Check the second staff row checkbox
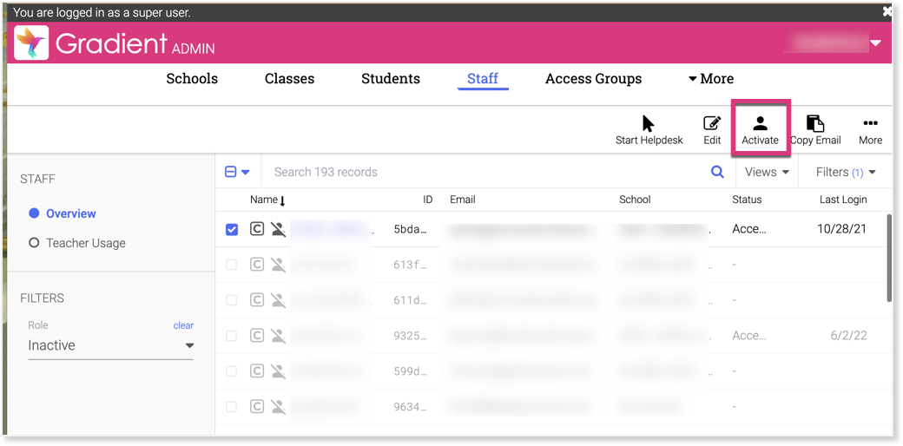 pos(232,265)
